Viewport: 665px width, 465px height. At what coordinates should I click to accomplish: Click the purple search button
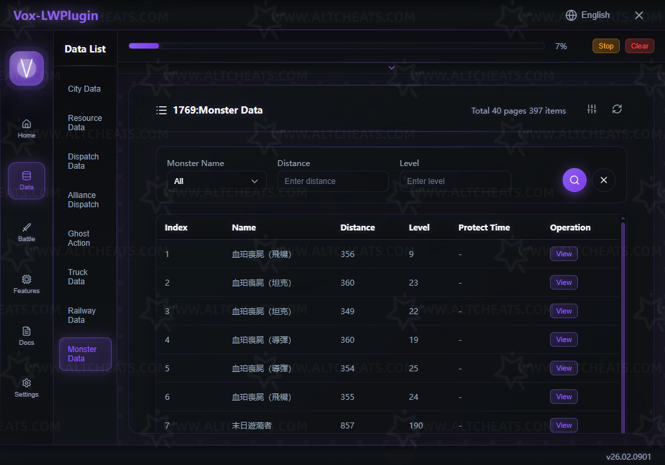575,180
